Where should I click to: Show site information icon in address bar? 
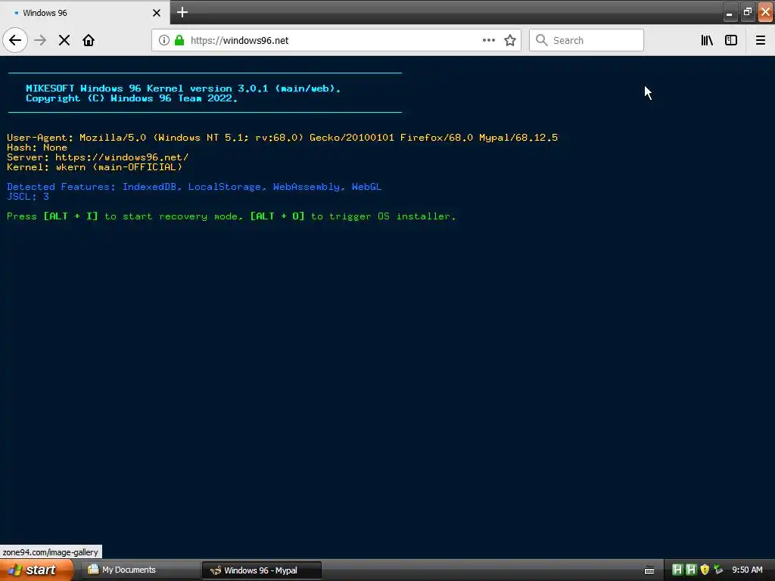pos(164,40)
